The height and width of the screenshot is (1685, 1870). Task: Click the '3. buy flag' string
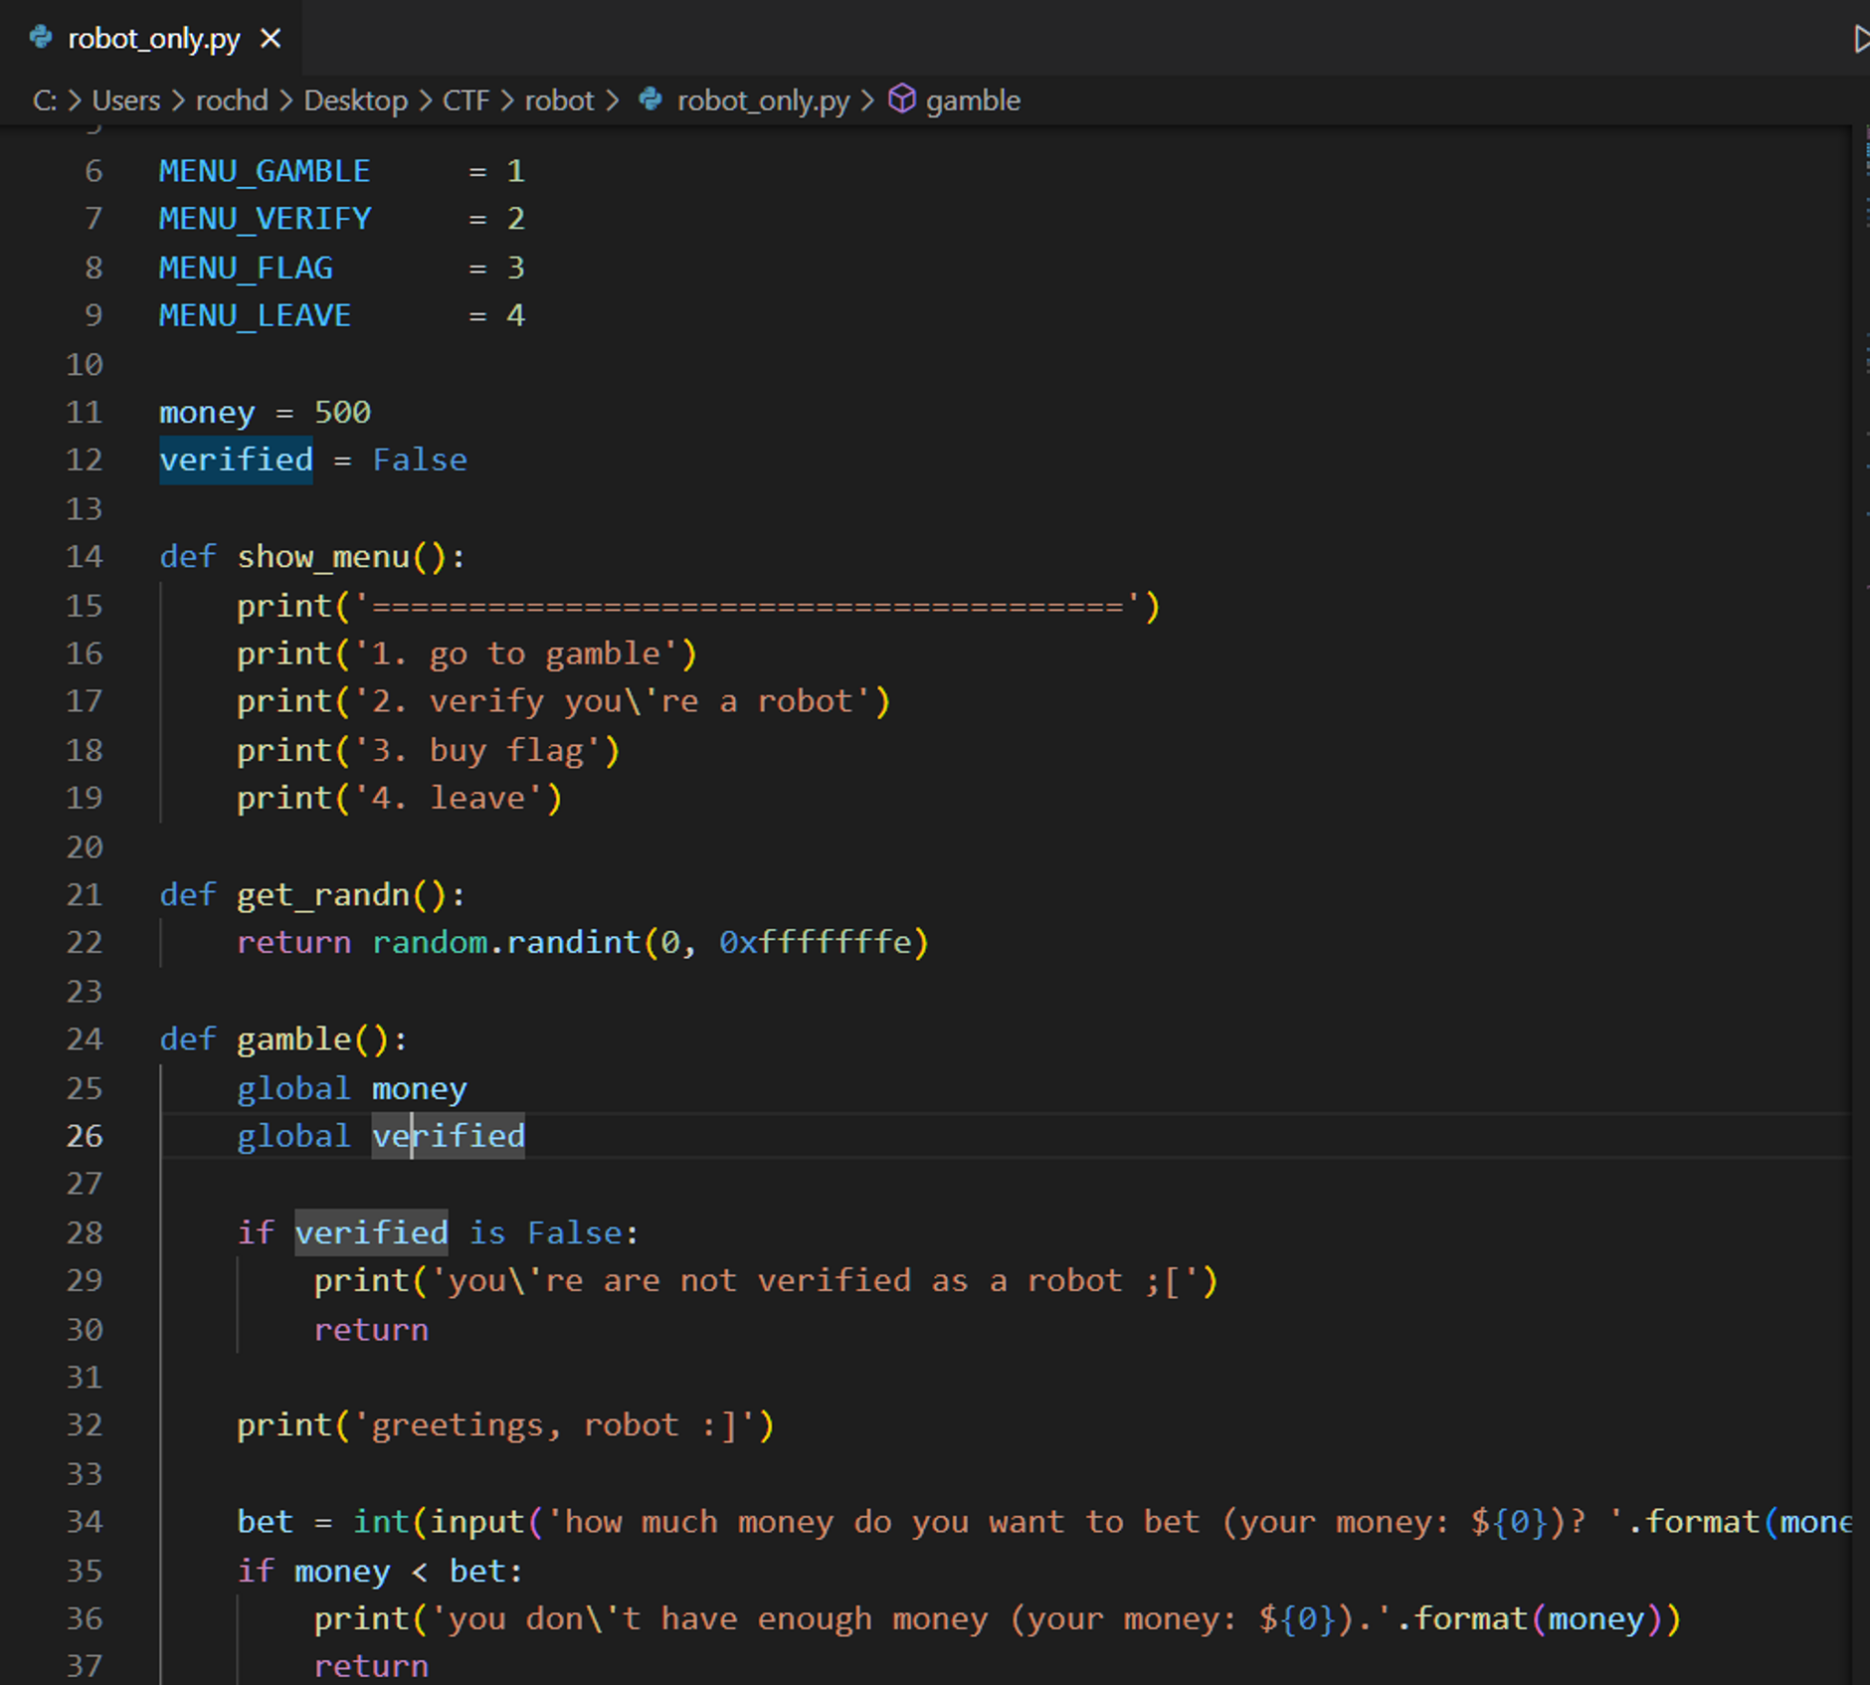[477, 750]
